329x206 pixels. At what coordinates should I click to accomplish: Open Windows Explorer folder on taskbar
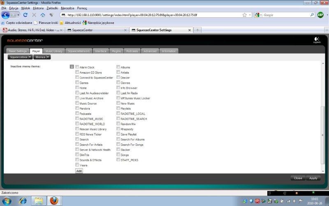(39, 201)
